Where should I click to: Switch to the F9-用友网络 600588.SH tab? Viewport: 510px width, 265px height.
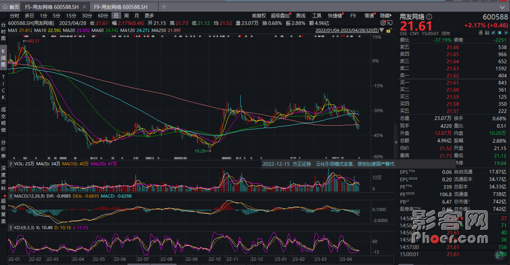[x=121, y=7]
